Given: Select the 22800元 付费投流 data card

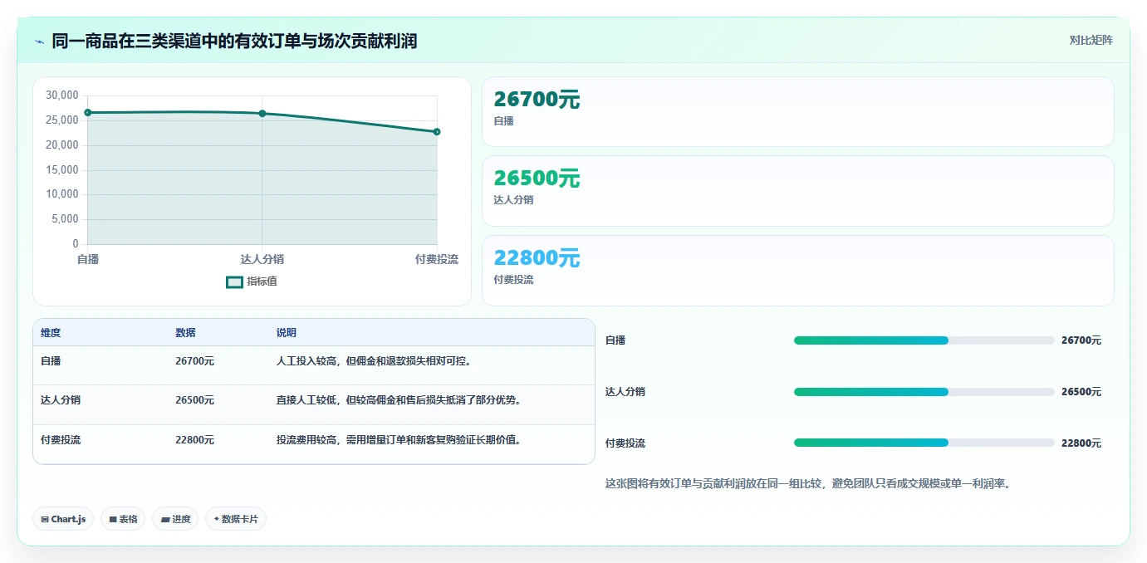Looking at the screenshot, I should coord(798,271).
